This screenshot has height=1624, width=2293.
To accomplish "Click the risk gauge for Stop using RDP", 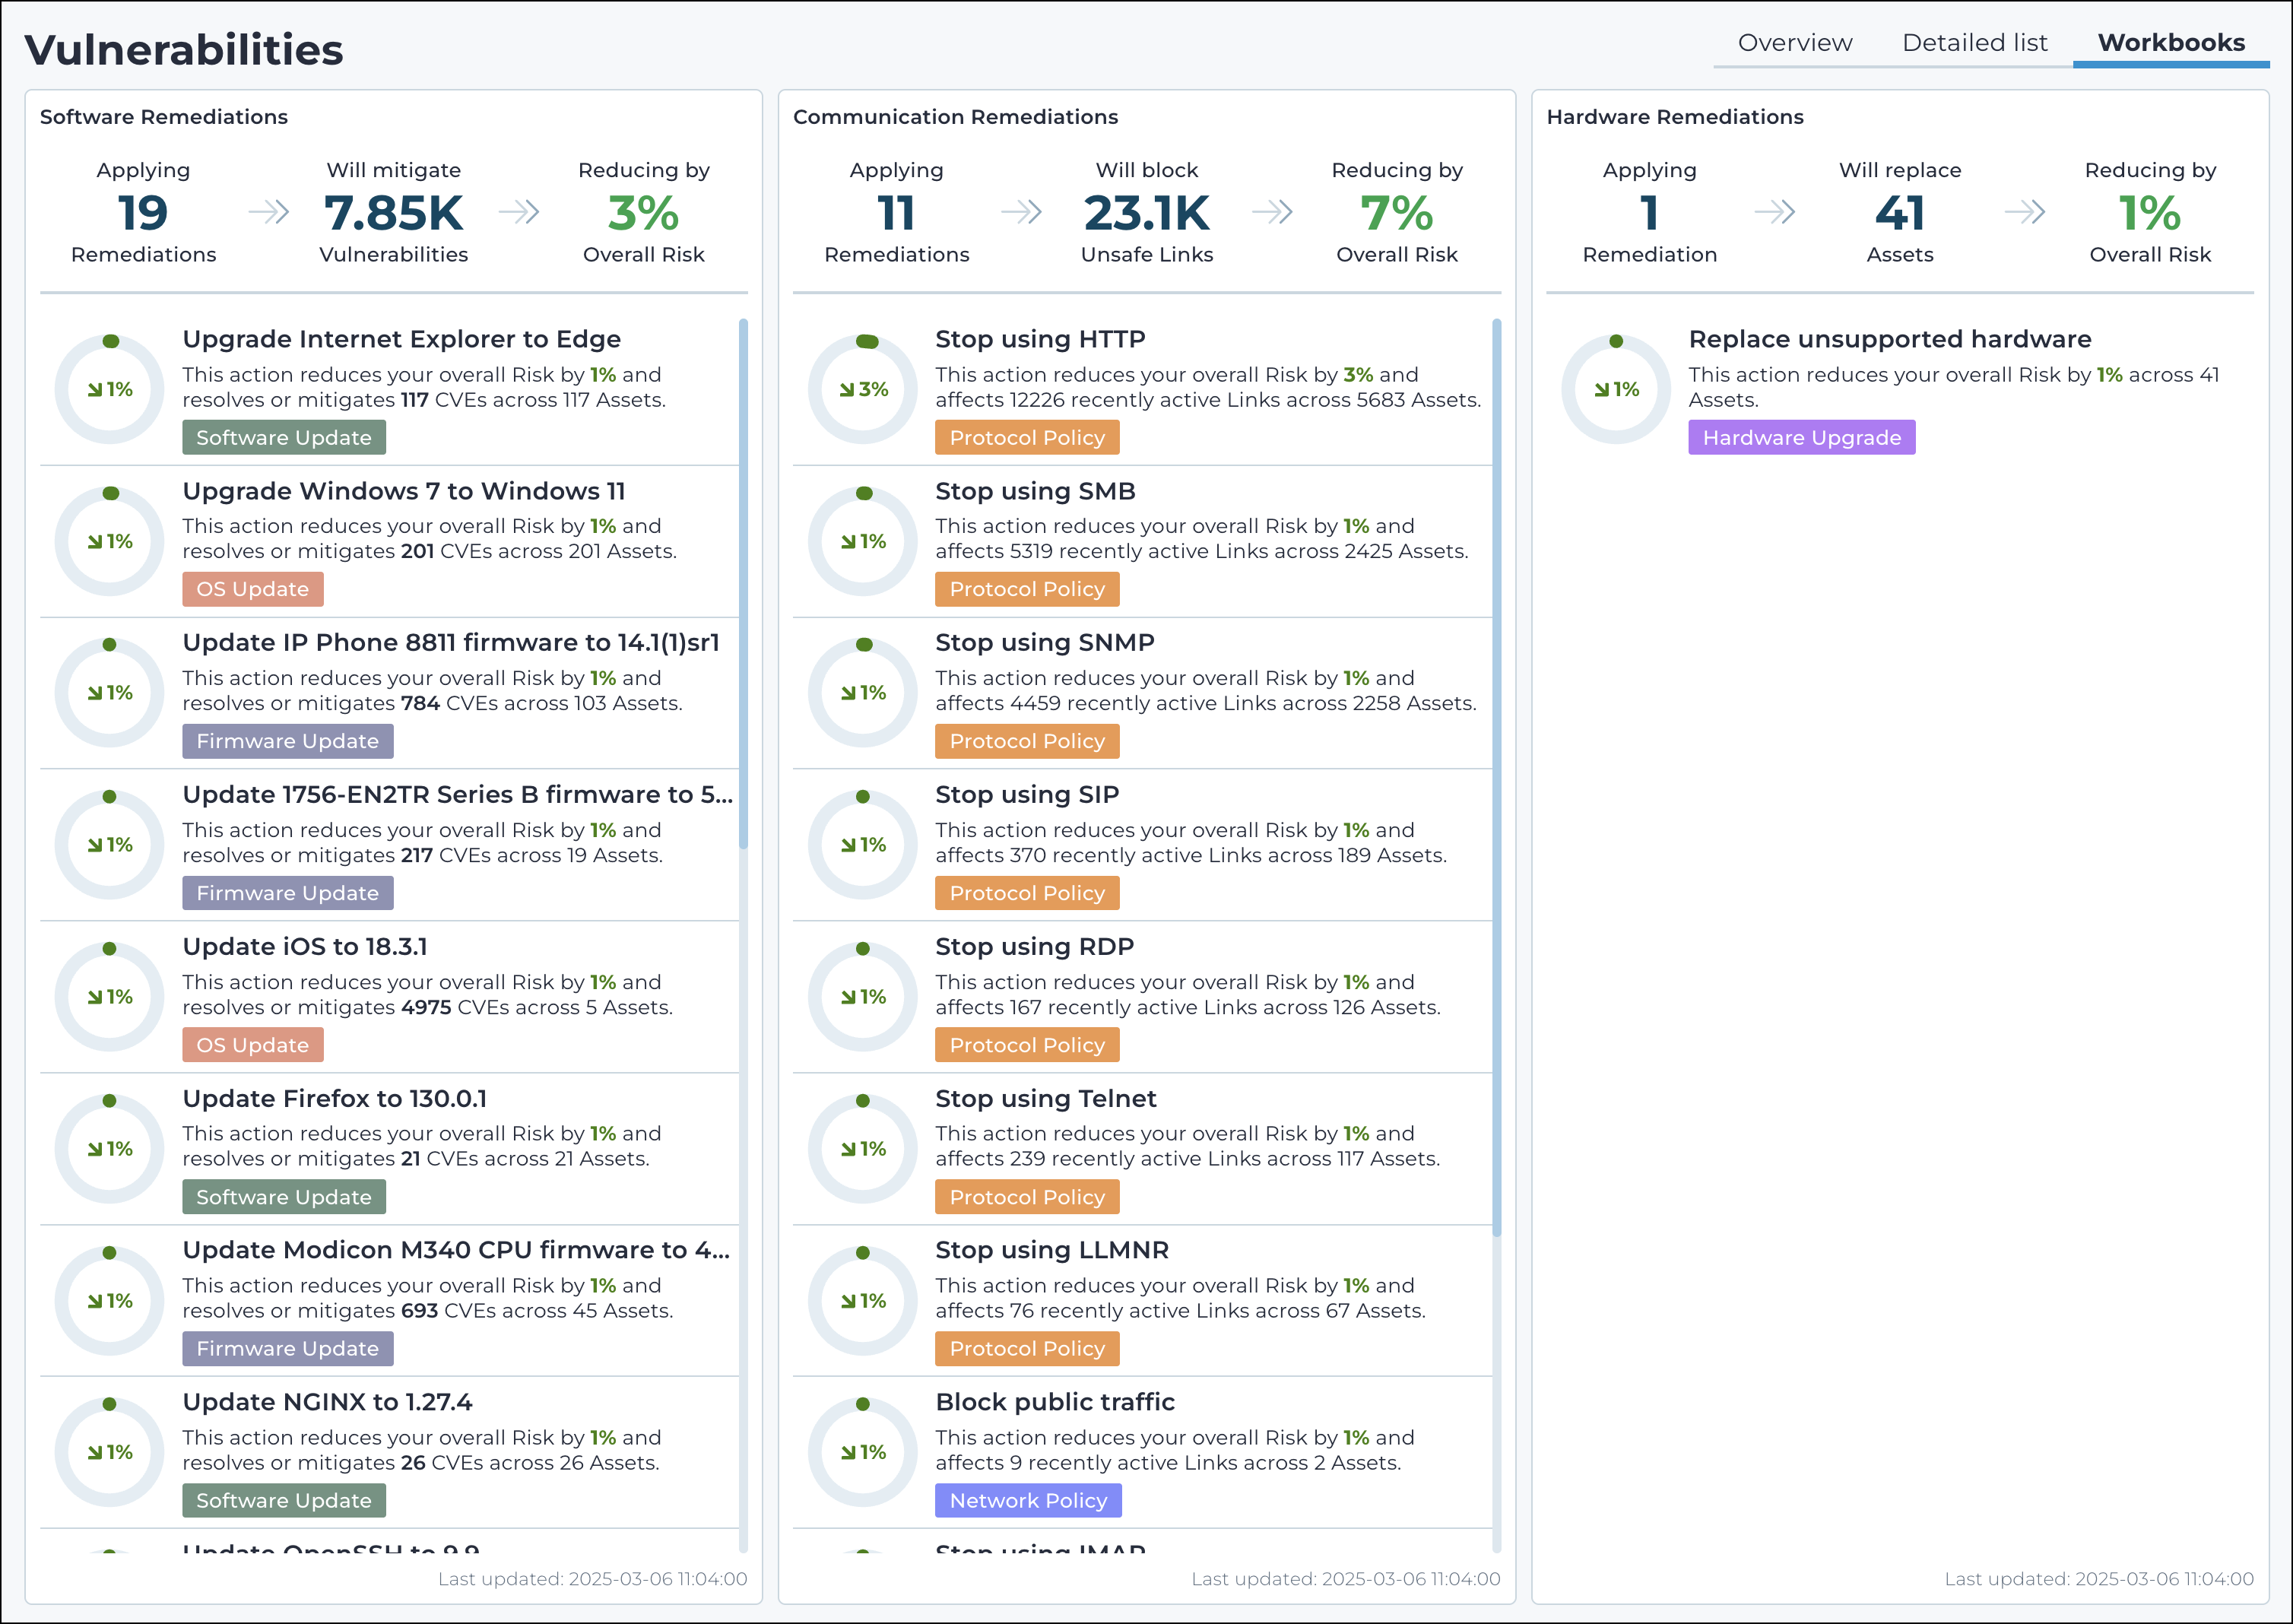I will click(x=863, y=997).
